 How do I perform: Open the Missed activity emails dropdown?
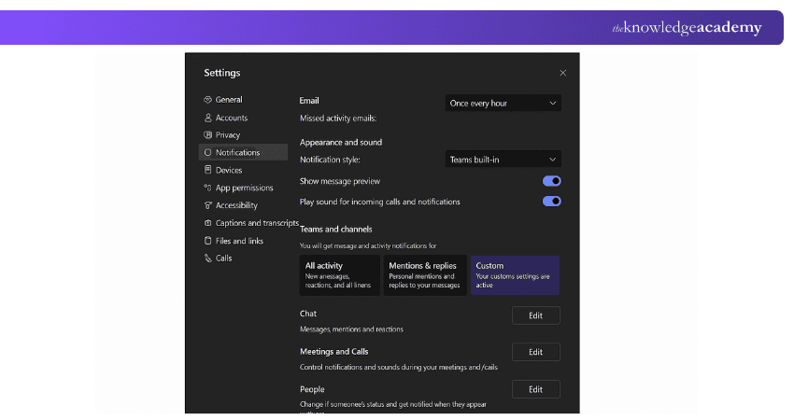[x=503, y=104]
